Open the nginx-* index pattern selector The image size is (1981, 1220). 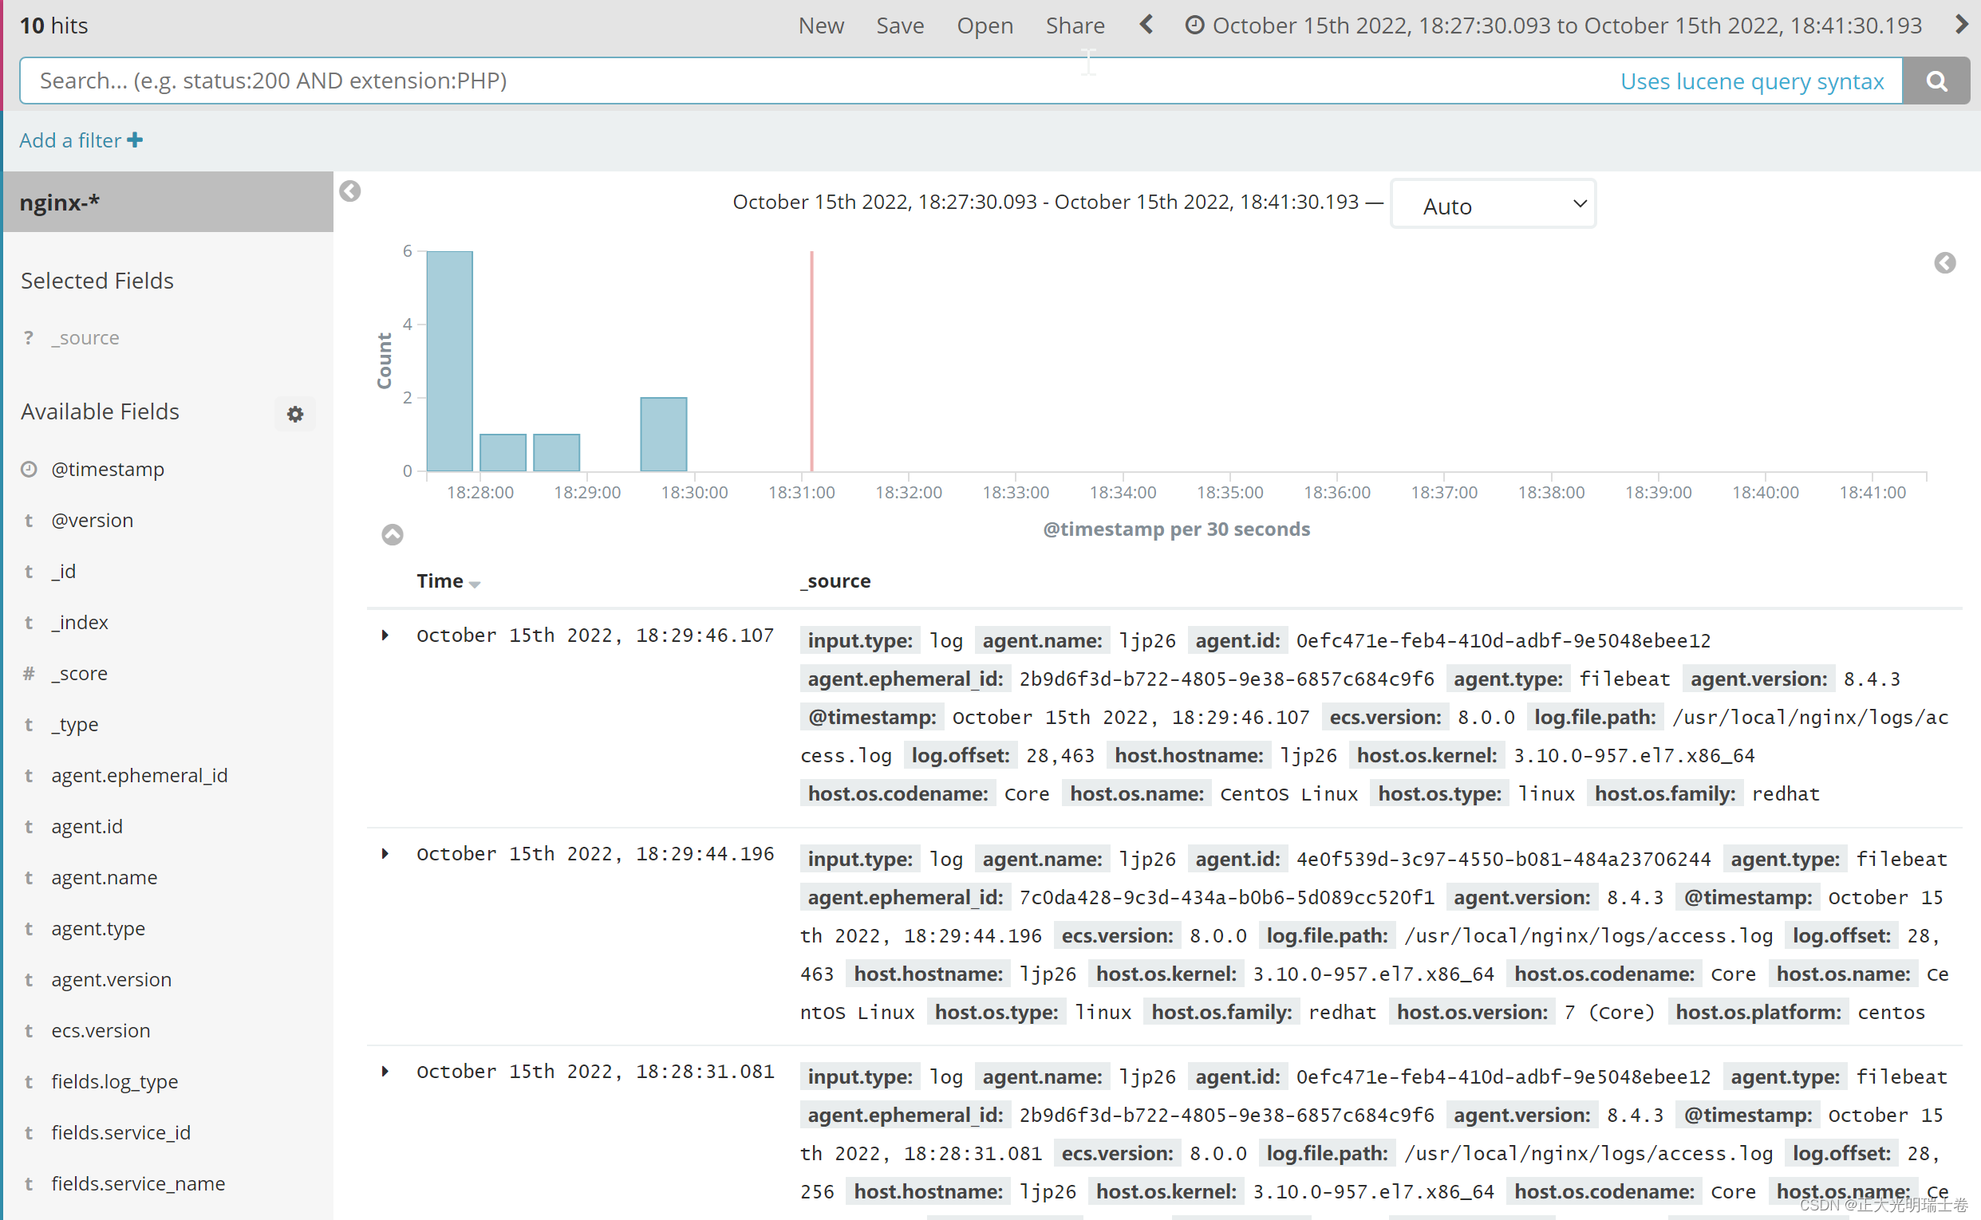point(60,202)
